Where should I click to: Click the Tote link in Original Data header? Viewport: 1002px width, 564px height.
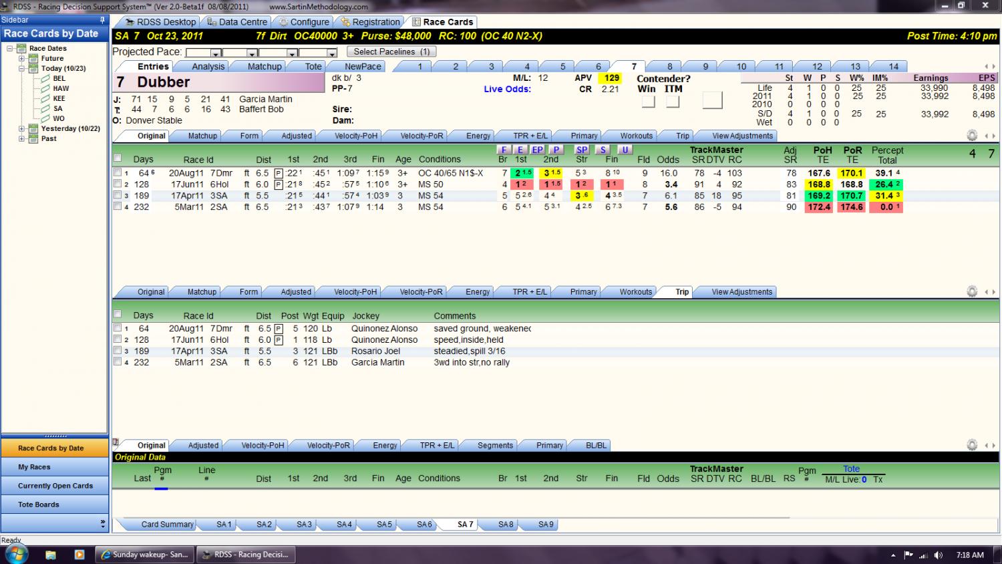click(x=851, y=469)
